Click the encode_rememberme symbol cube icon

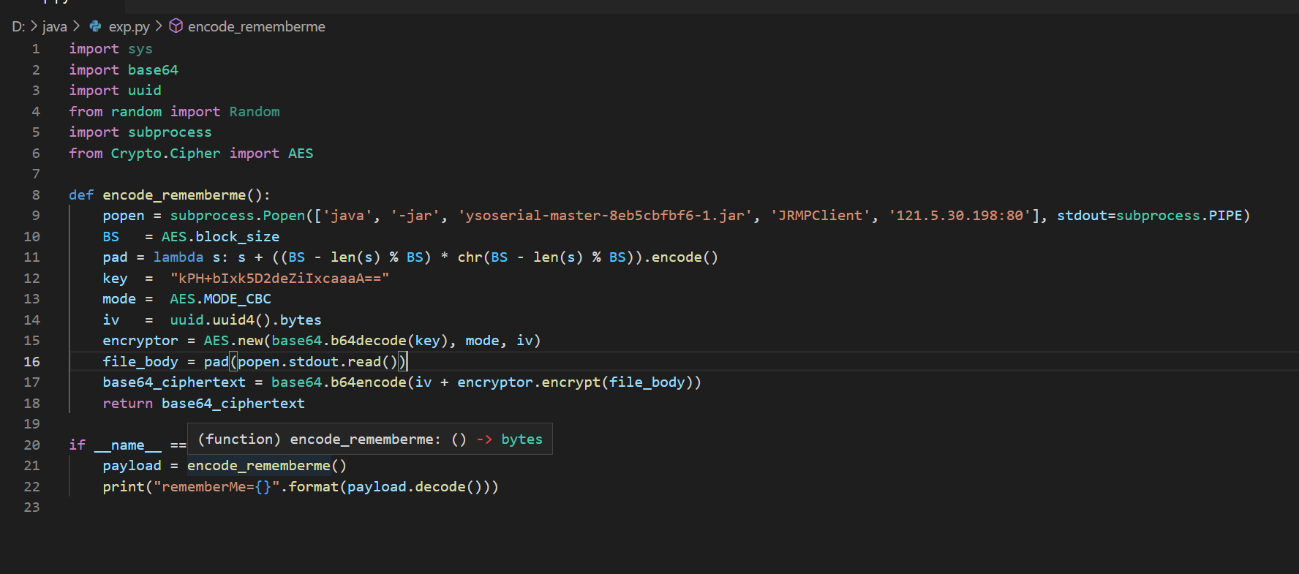tap(176, 26)
